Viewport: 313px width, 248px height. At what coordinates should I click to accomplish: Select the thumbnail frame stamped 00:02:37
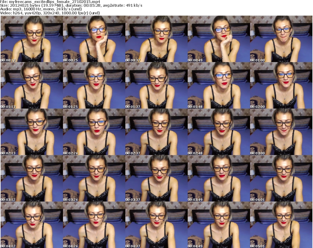tap(156, 132)
